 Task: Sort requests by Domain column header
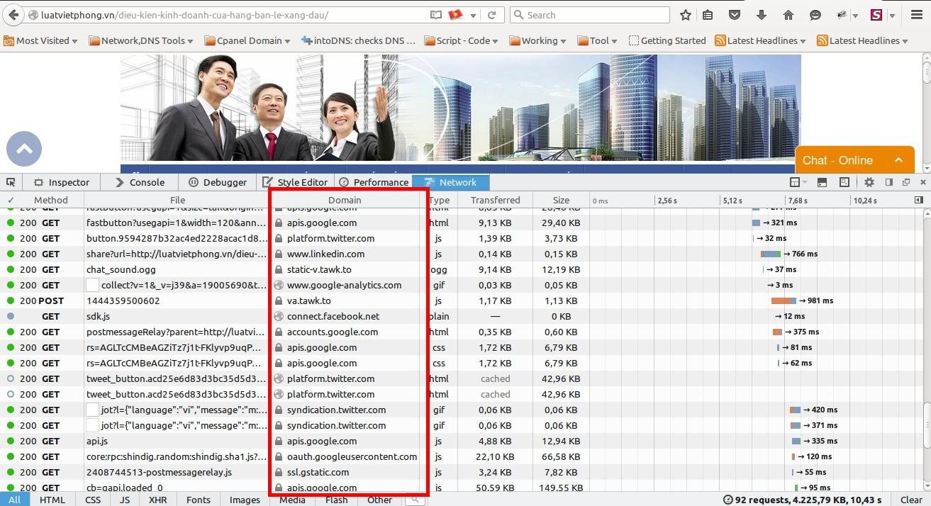345,200
